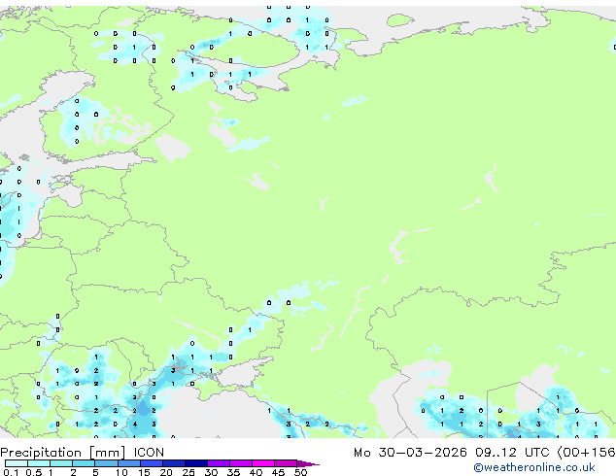Click the '50' legend scale label

tap(300, 472)
